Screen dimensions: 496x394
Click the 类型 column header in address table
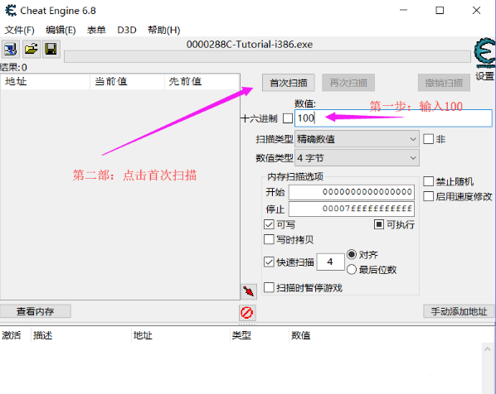coord(260,335)
